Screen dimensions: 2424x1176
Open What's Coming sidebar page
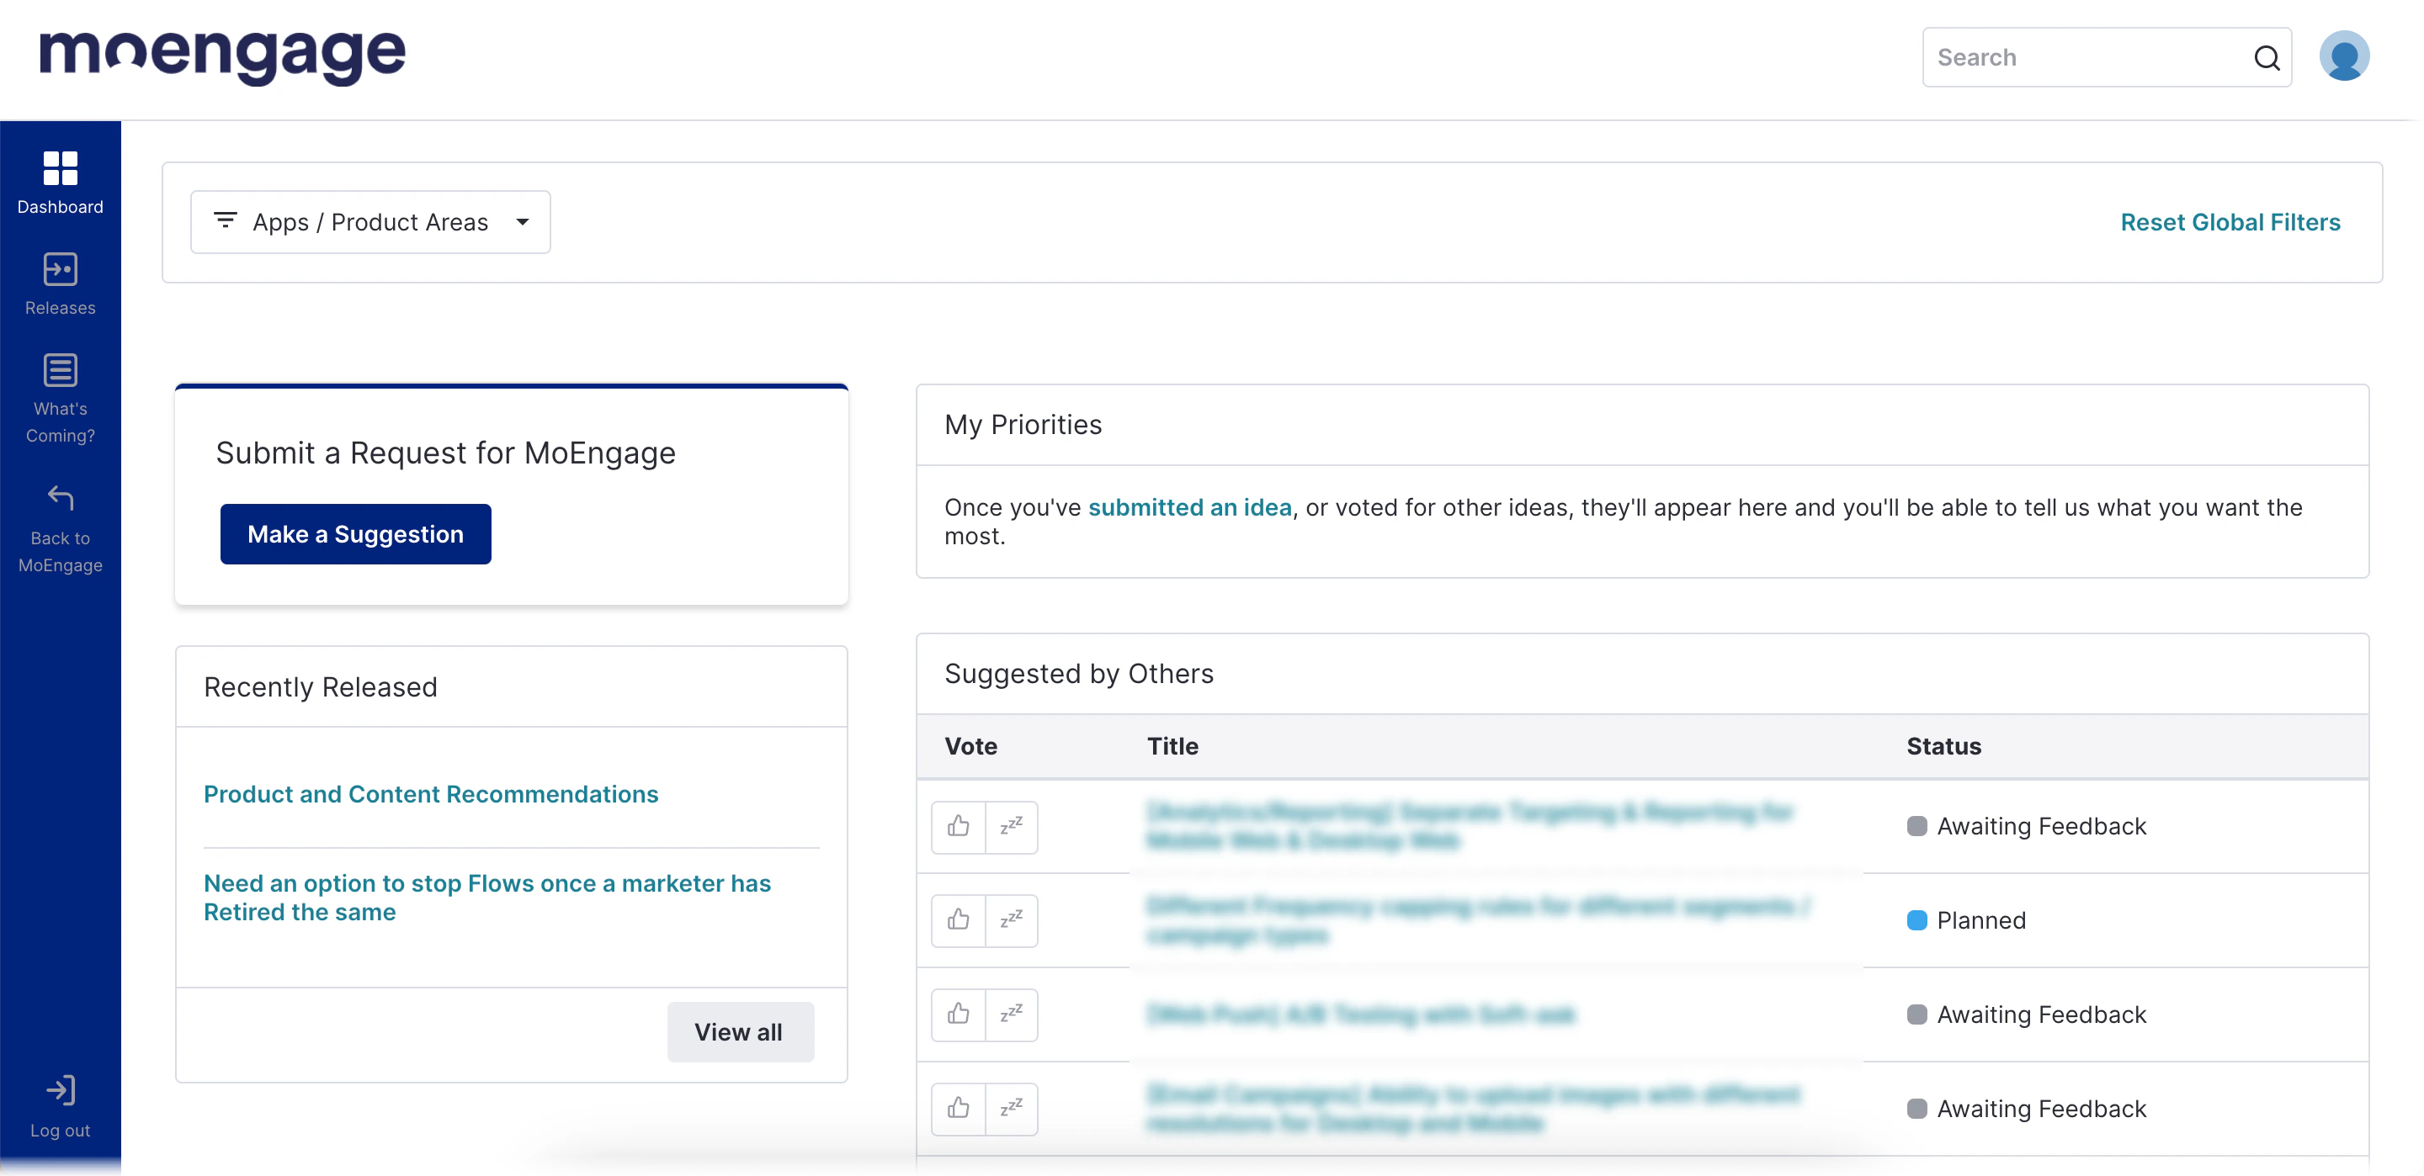(61, 371)
